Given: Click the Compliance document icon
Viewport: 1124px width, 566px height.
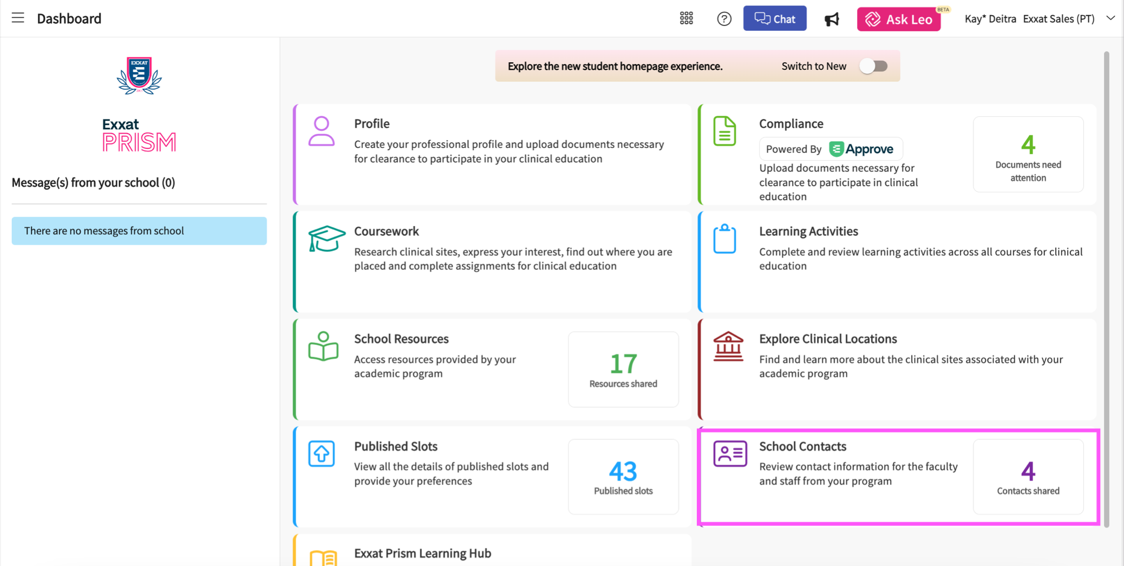Looking at the screenshot, I should tap(724, 131).
